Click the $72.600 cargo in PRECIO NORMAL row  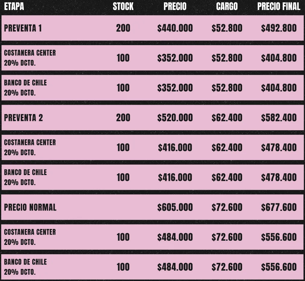pyautogui.click(x=227, y=207)
